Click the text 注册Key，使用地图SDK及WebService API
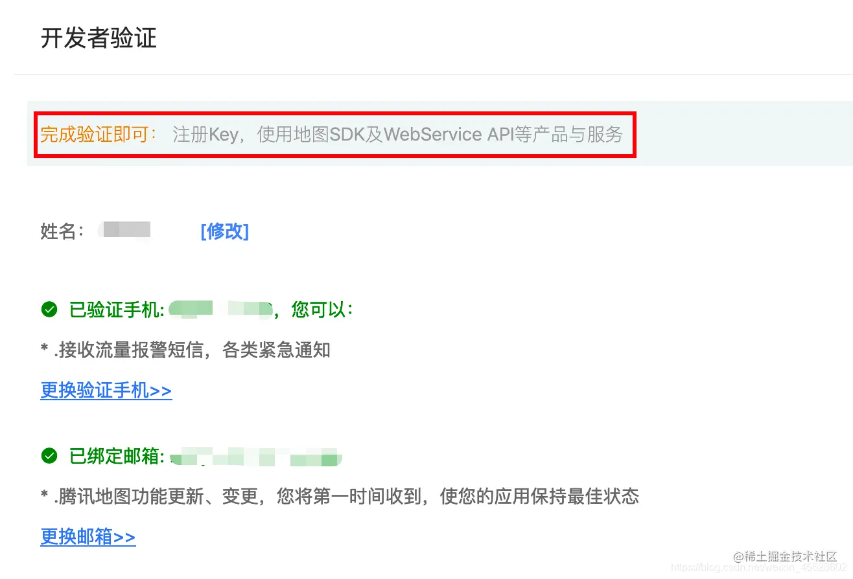Viewport: 853px width, 579px height. tap(343, 135)
